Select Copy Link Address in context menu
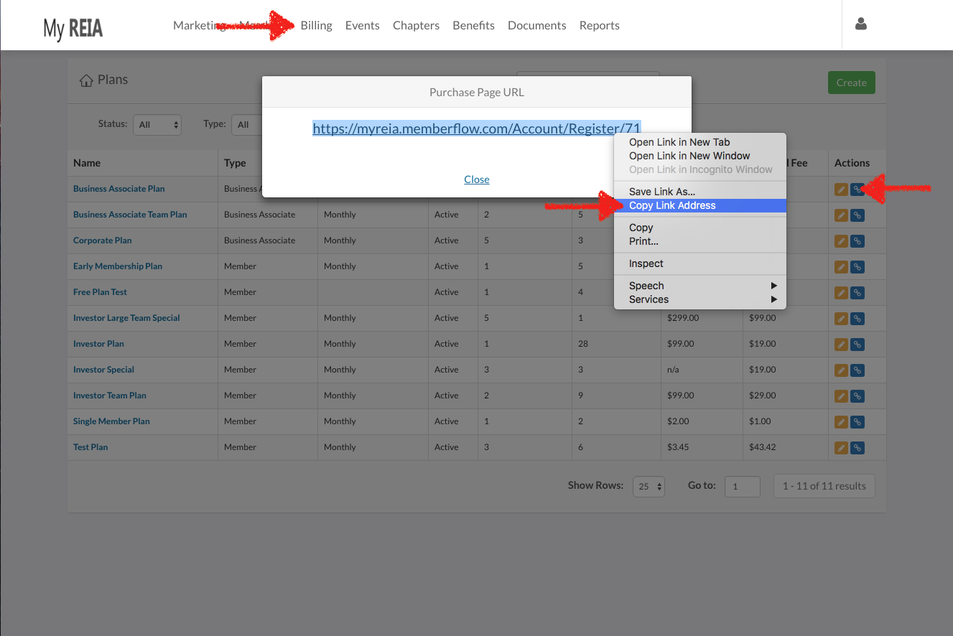 [700, 205]
